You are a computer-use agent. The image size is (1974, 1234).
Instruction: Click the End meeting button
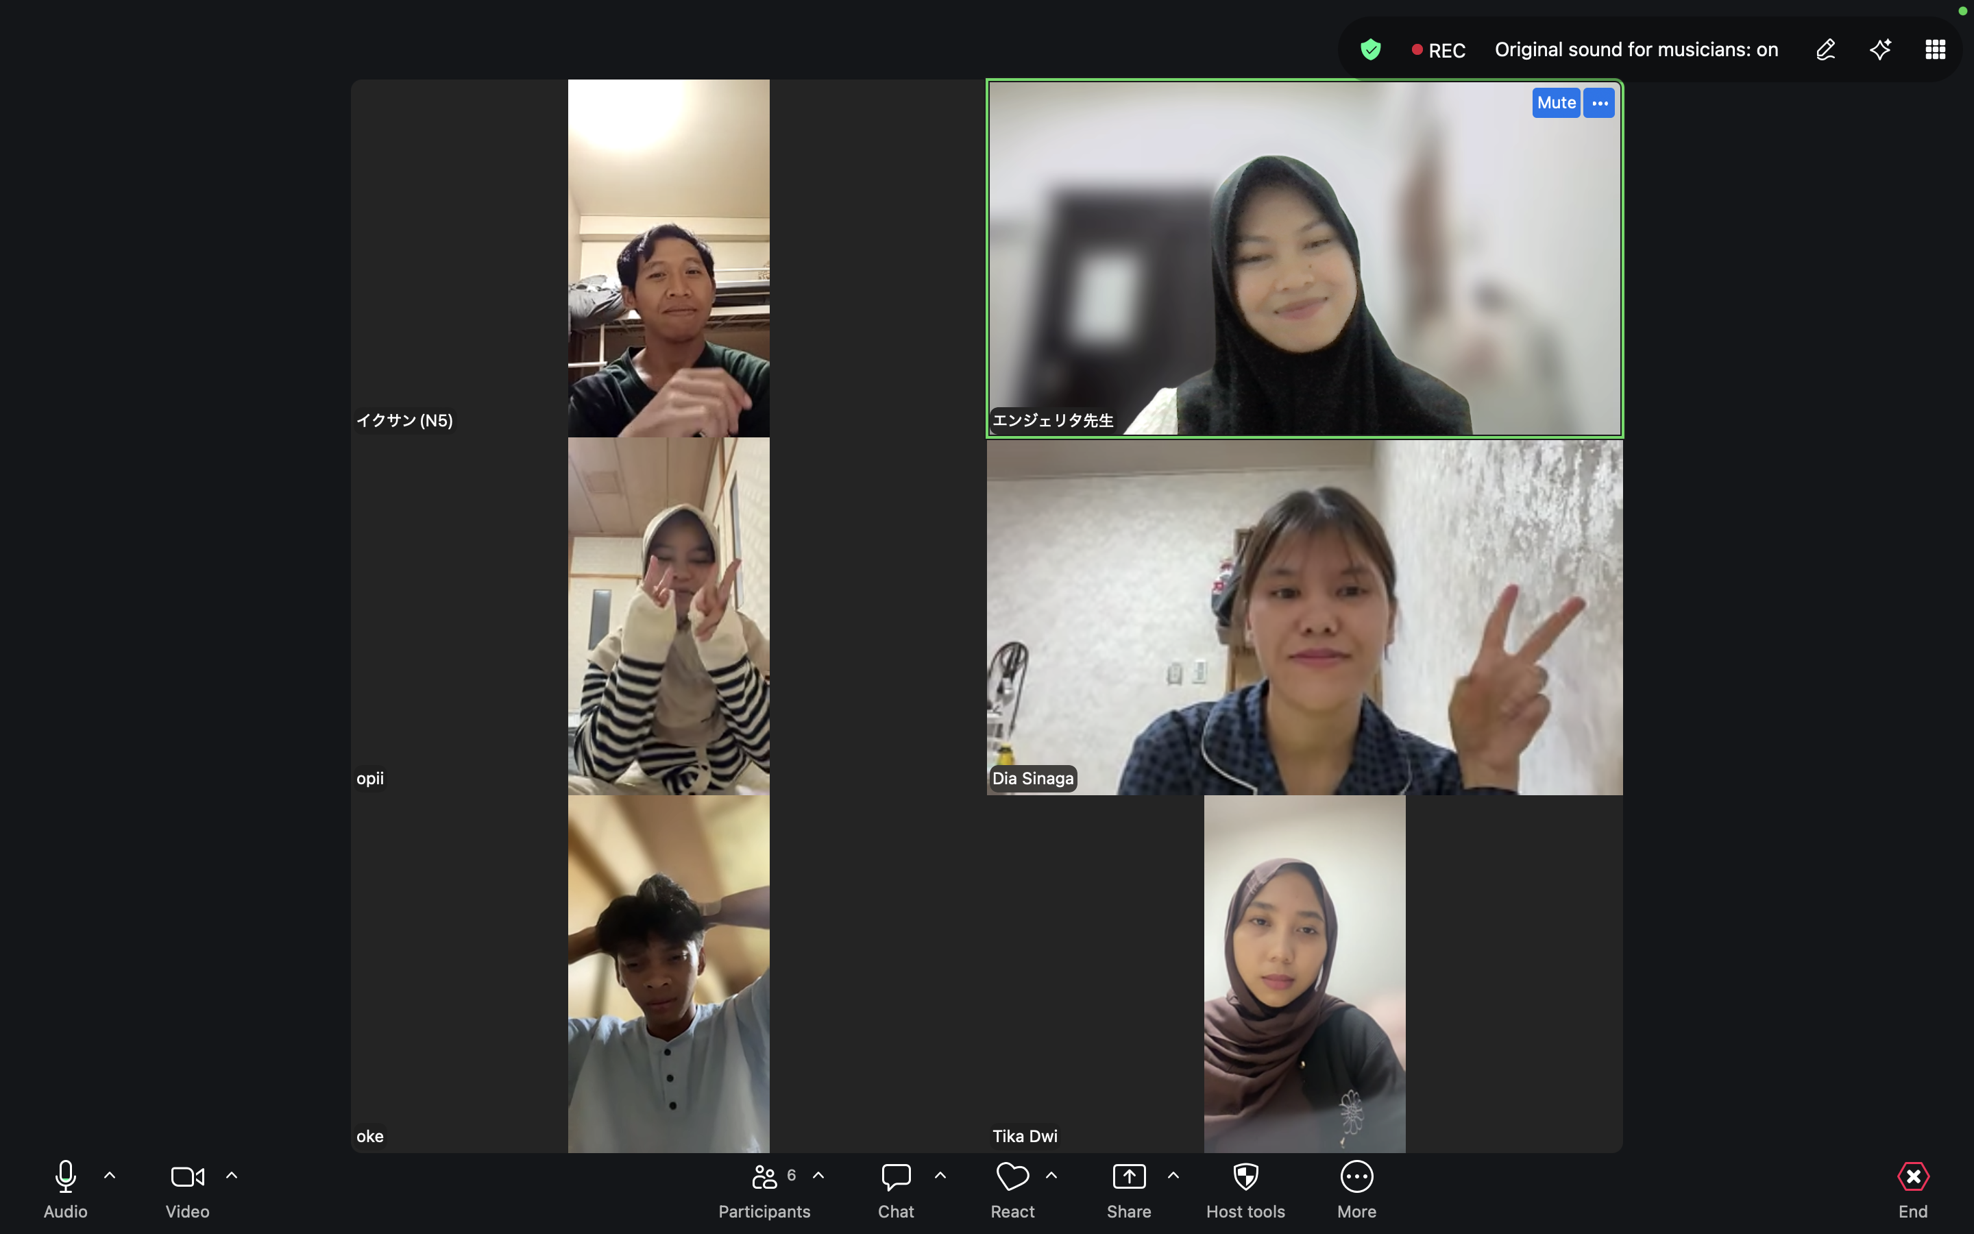pos(1913,1190)
